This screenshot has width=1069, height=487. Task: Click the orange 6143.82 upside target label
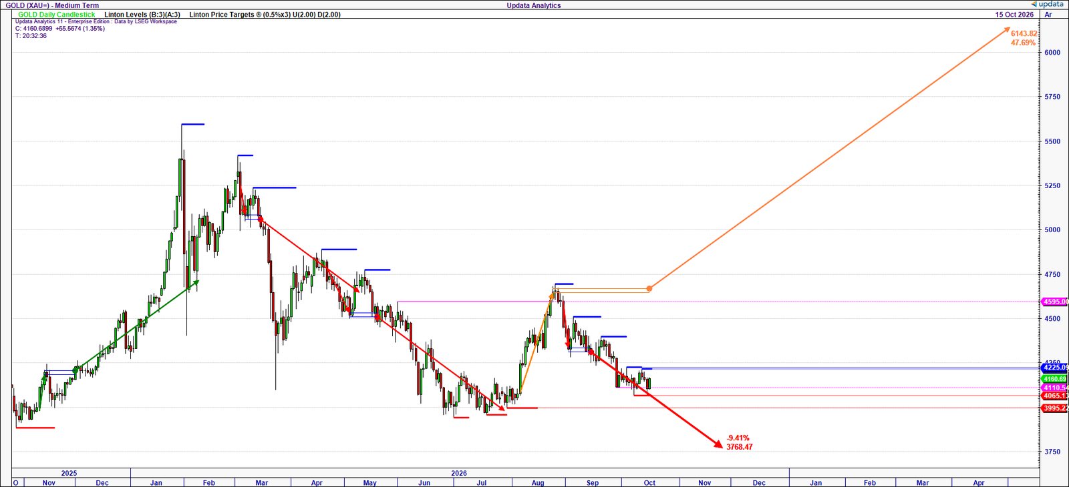(1024, 33)
